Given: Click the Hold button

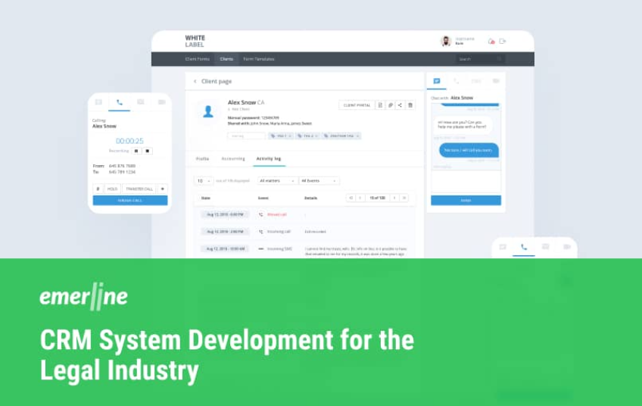Looking at the screenshot, I should click(x=112, y=189).
